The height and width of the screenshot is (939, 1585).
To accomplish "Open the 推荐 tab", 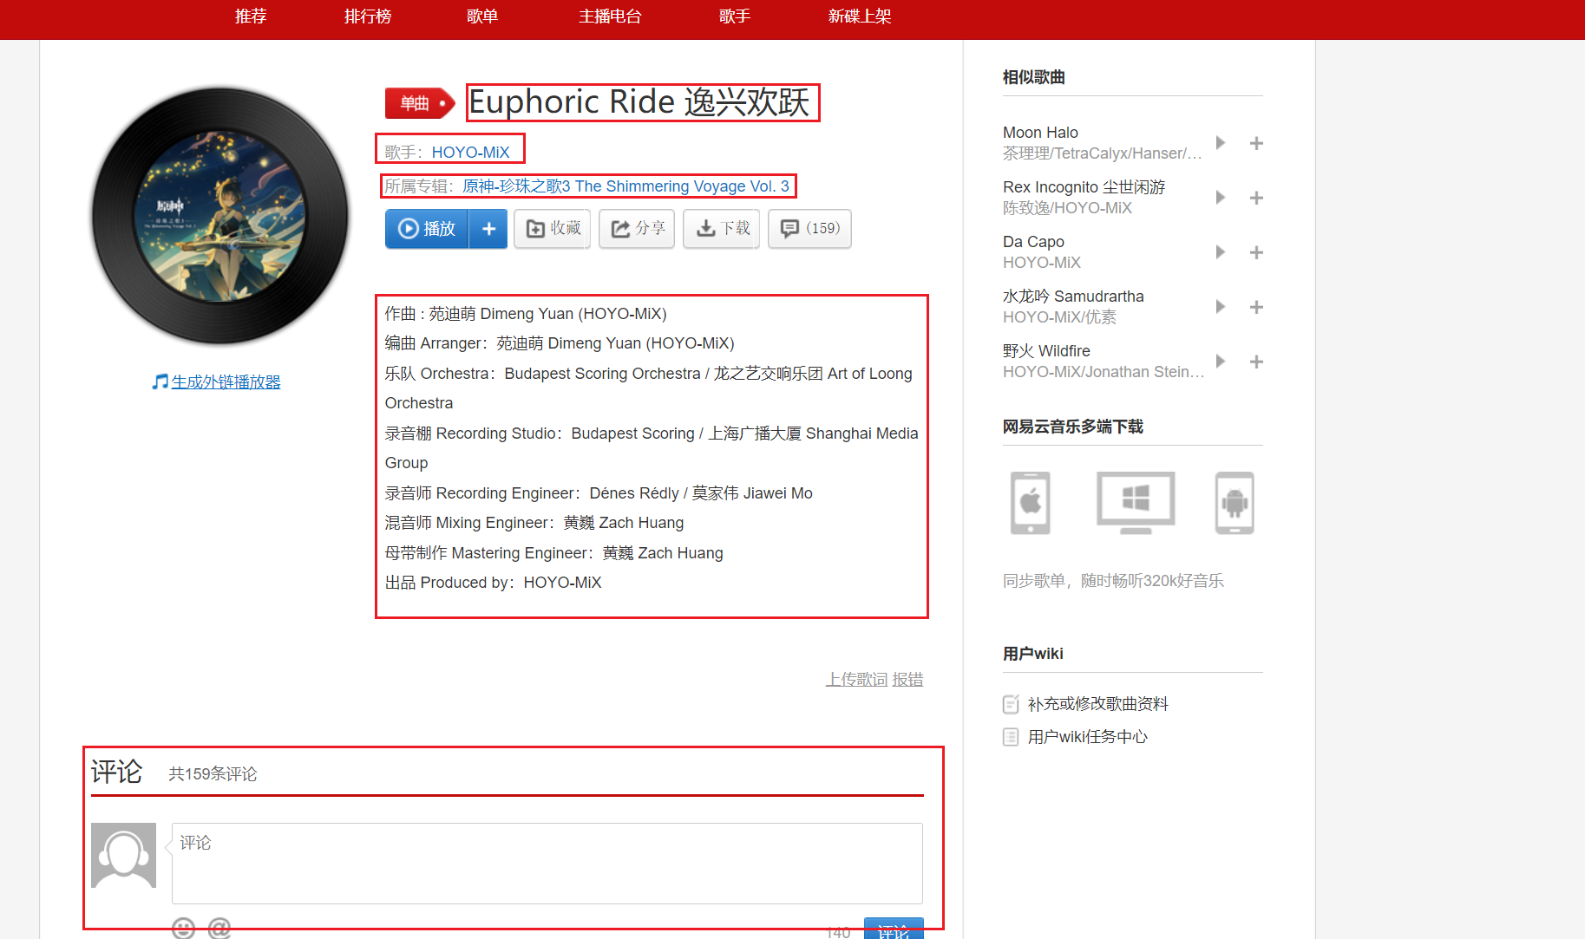I will click(251, 16).
